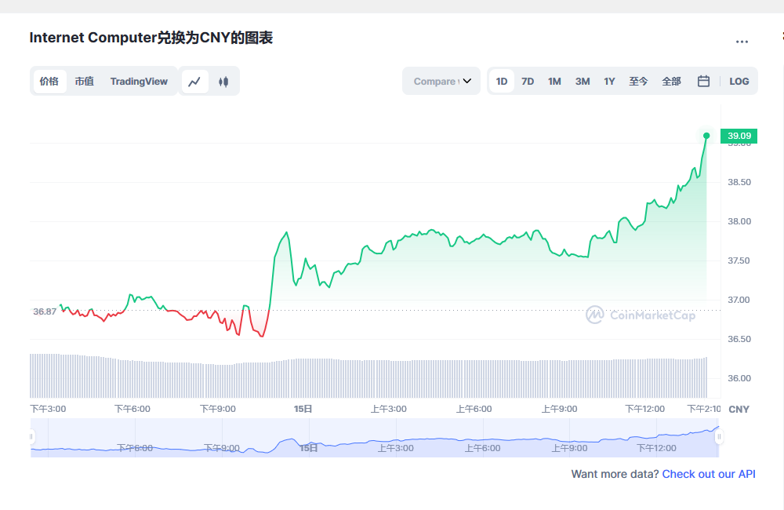Click the chart title Internet Computer兑换为CNY的图表
The width and height of the screenshot is (784, 510).
151,38
